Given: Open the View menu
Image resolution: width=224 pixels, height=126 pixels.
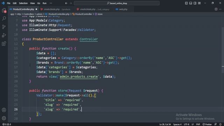Looking at the screenshot, I should [x=33, y=3].
